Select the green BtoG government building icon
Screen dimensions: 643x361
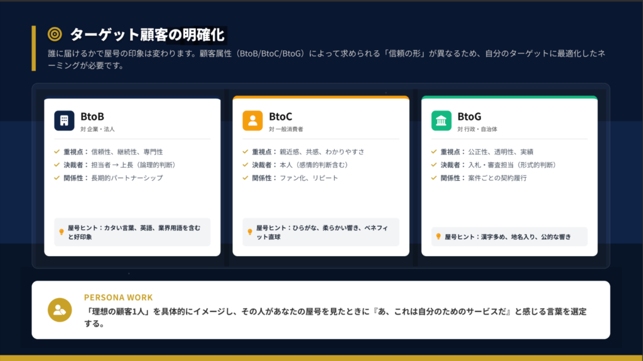click(x=441, y=121)
